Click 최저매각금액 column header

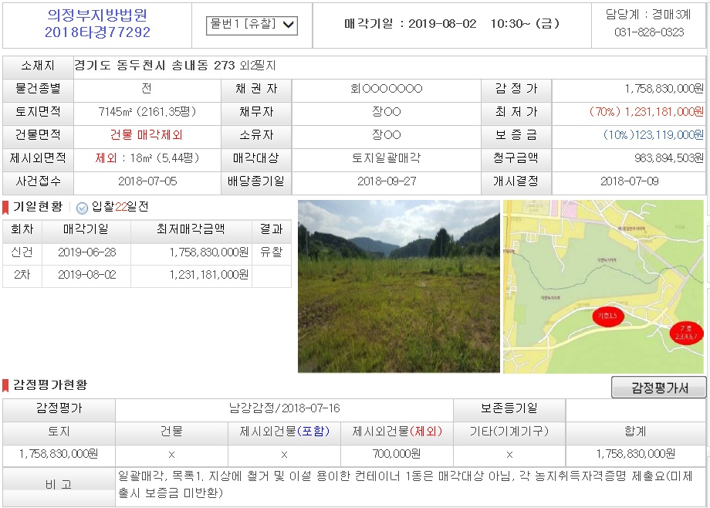(191, 229)
